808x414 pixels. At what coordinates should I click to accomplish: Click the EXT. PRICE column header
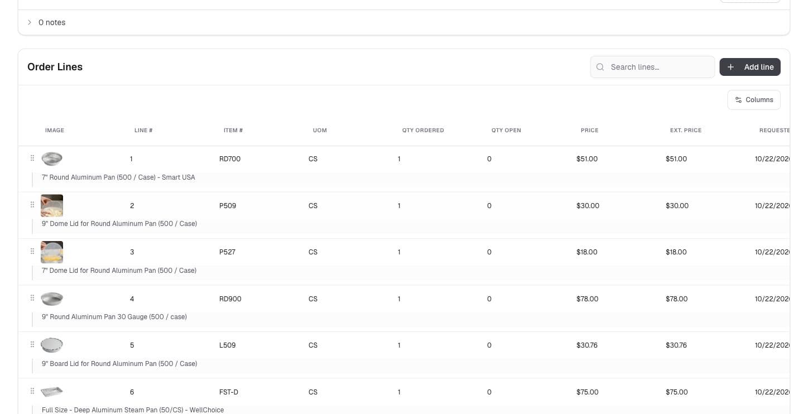tap(686, 131)
